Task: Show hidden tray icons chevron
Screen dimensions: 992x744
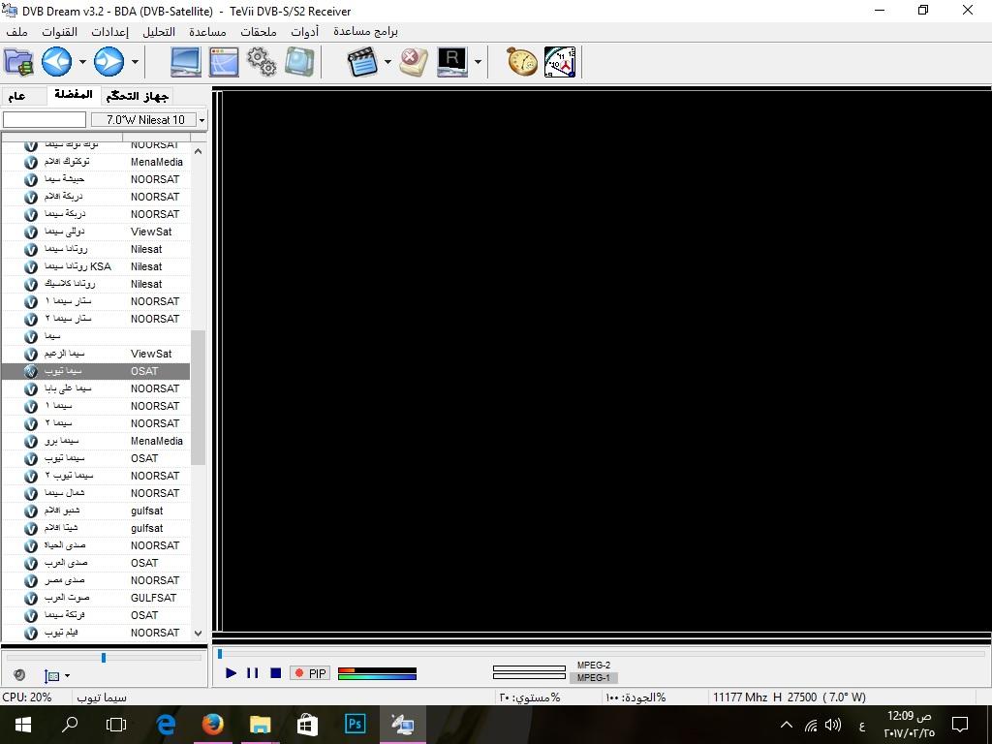Action: (x=787, y=725)
